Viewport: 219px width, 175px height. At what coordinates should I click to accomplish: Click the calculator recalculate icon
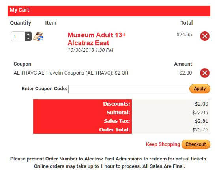38,36
